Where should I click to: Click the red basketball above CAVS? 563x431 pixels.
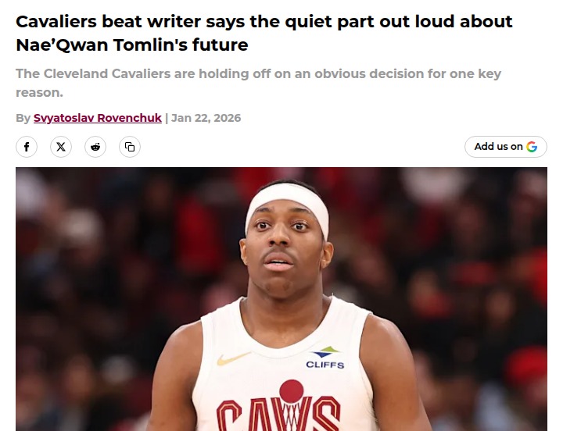(x=292, y=391)
